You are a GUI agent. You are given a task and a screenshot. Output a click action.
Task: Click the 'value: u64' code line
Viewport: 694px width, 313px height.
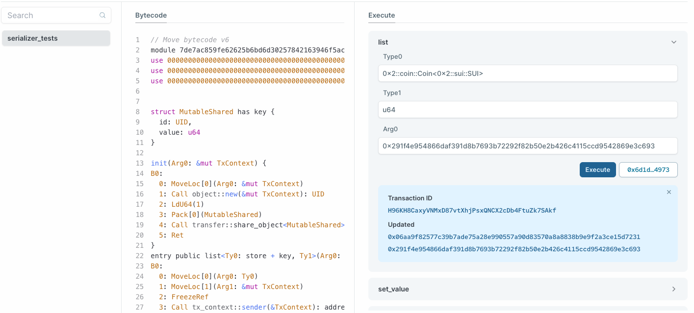[x=180, y=133]
